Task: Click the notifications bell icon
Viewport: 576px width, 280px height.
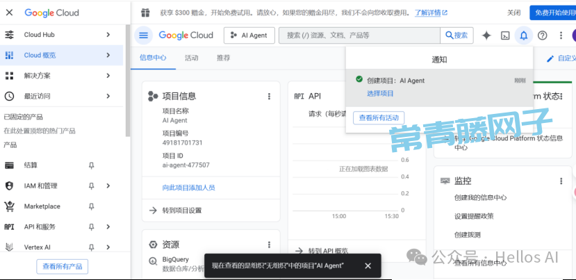Action: coord(524,35)
